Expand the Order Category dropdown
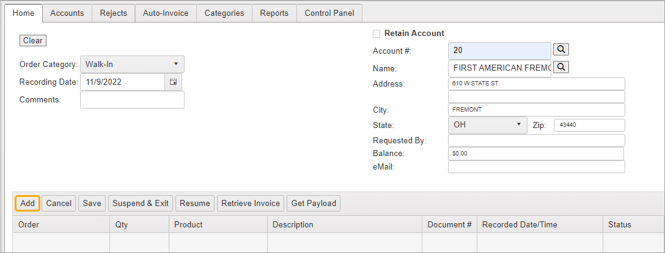The image size is (665, 253). coord(132,64)
